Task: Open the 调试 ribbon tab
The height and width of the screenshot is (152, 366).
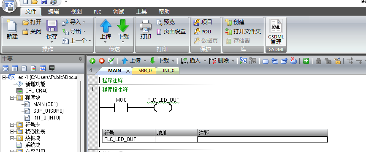Action: click(119, 11)
